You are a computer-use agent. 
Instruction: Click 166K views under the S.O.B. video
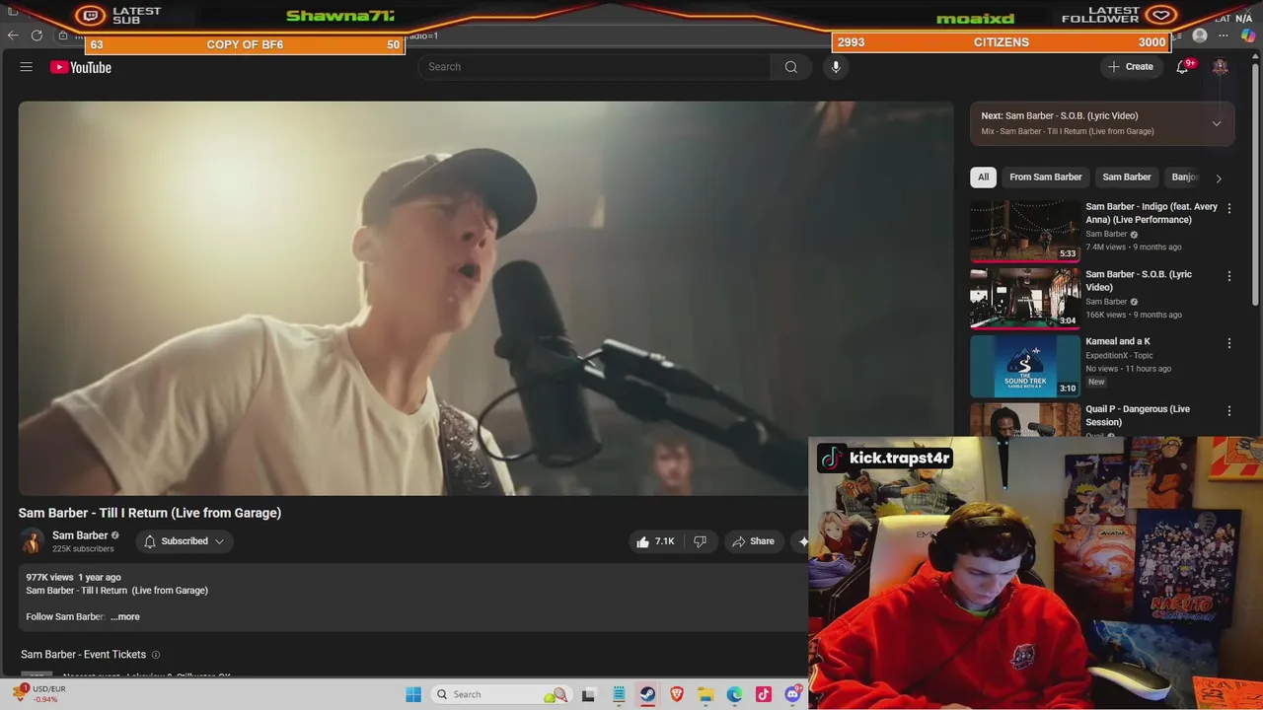pos(1106,315)
